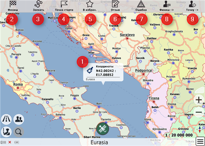Send finish to friend via Финиш ->
205x146 pixels.
coord(167,6)
